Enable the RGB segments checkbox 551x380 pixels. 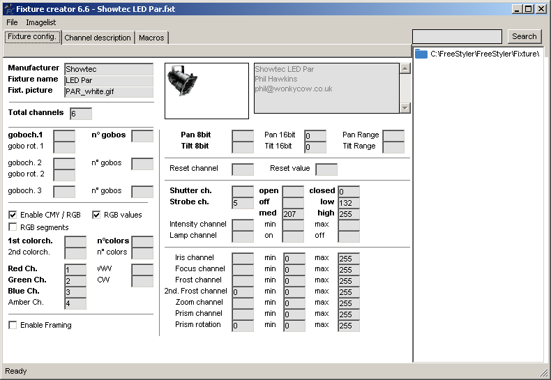[x=13, y=227]
